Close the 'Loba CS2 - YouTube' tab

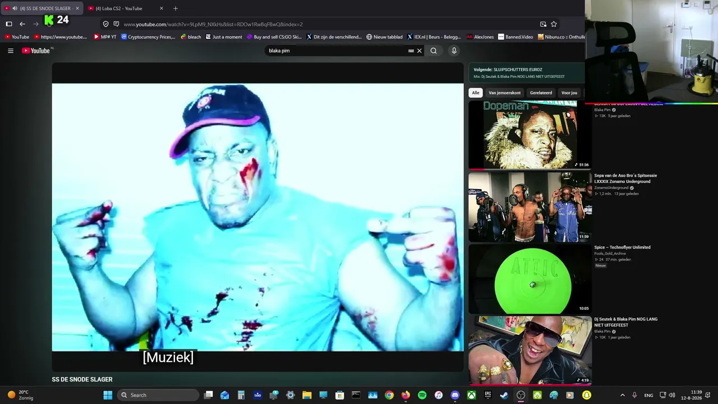click(162, 8)
